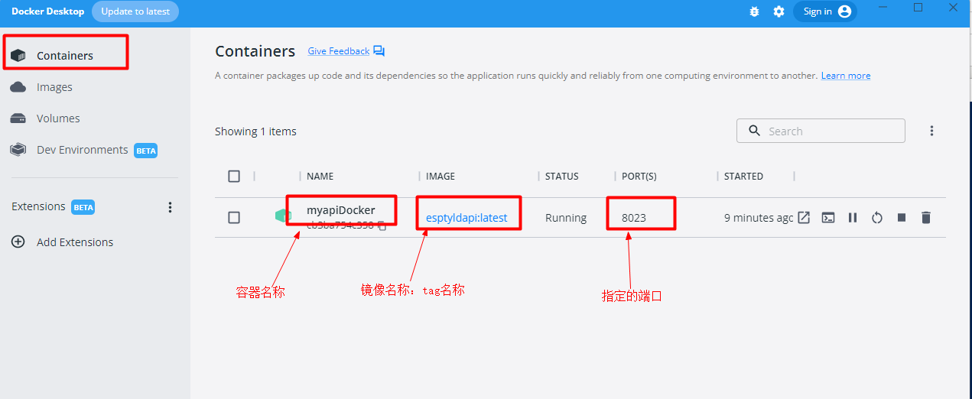The height and width of the screenshot is (399, 972).
Task: Open the troubleshoot bug icon
Action: point(754,11)
